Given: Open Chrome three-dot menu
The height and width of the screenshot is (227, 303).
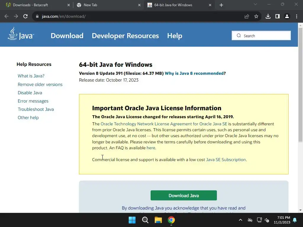Looking at the screenshot, I should [x=296, y=17].
